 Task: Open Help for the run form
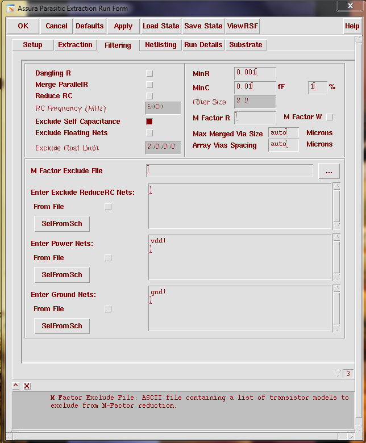point(352,26)
